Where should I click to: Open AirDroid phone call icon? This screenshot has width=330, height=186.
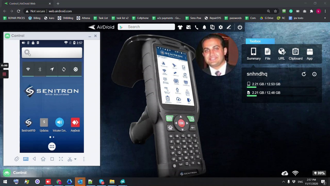(x=196, y=27)
